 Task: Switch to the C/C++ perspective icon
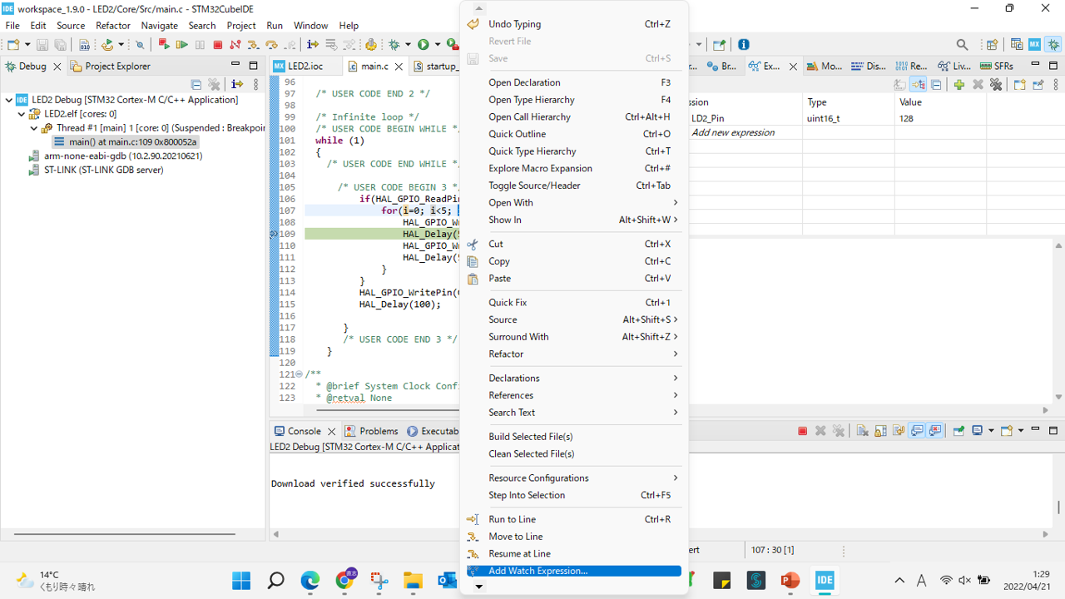click(1017, 45)
